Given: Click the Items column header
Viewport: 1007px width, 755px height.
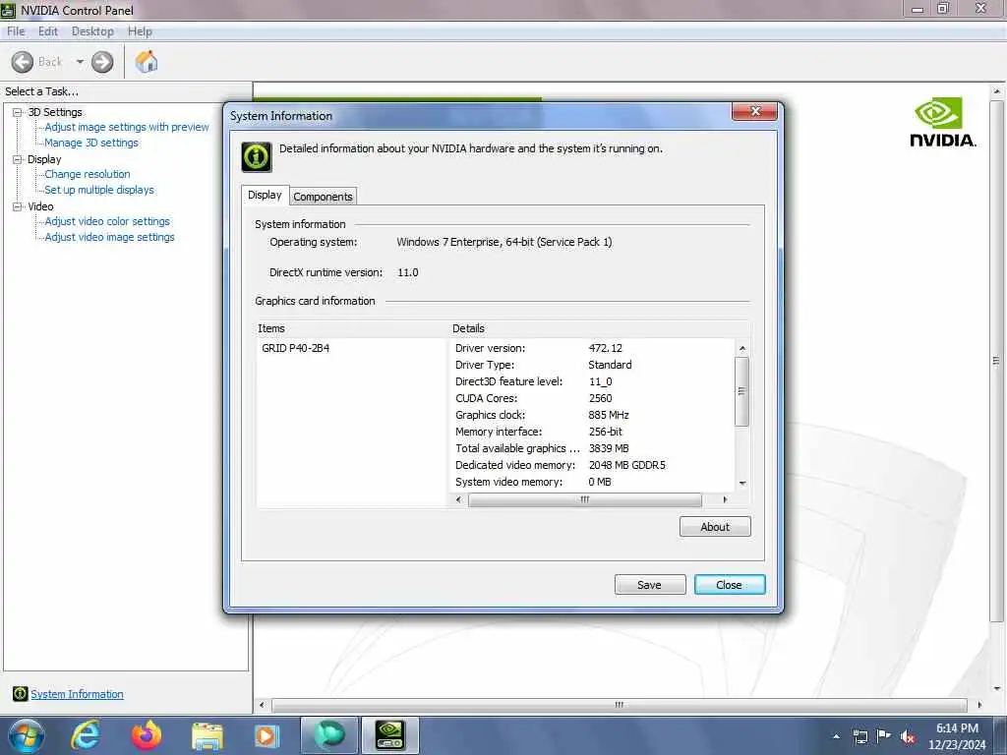Looking at the screenshot, I should coord(353,328).
